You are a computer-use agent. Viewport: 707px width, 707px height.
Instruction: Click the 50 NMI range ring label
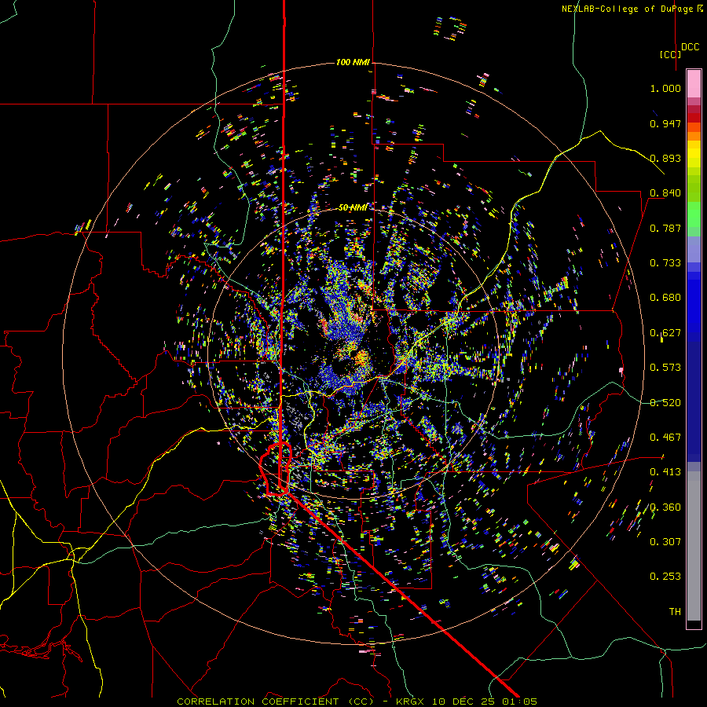pyautogui.click(x=353, y=207)
